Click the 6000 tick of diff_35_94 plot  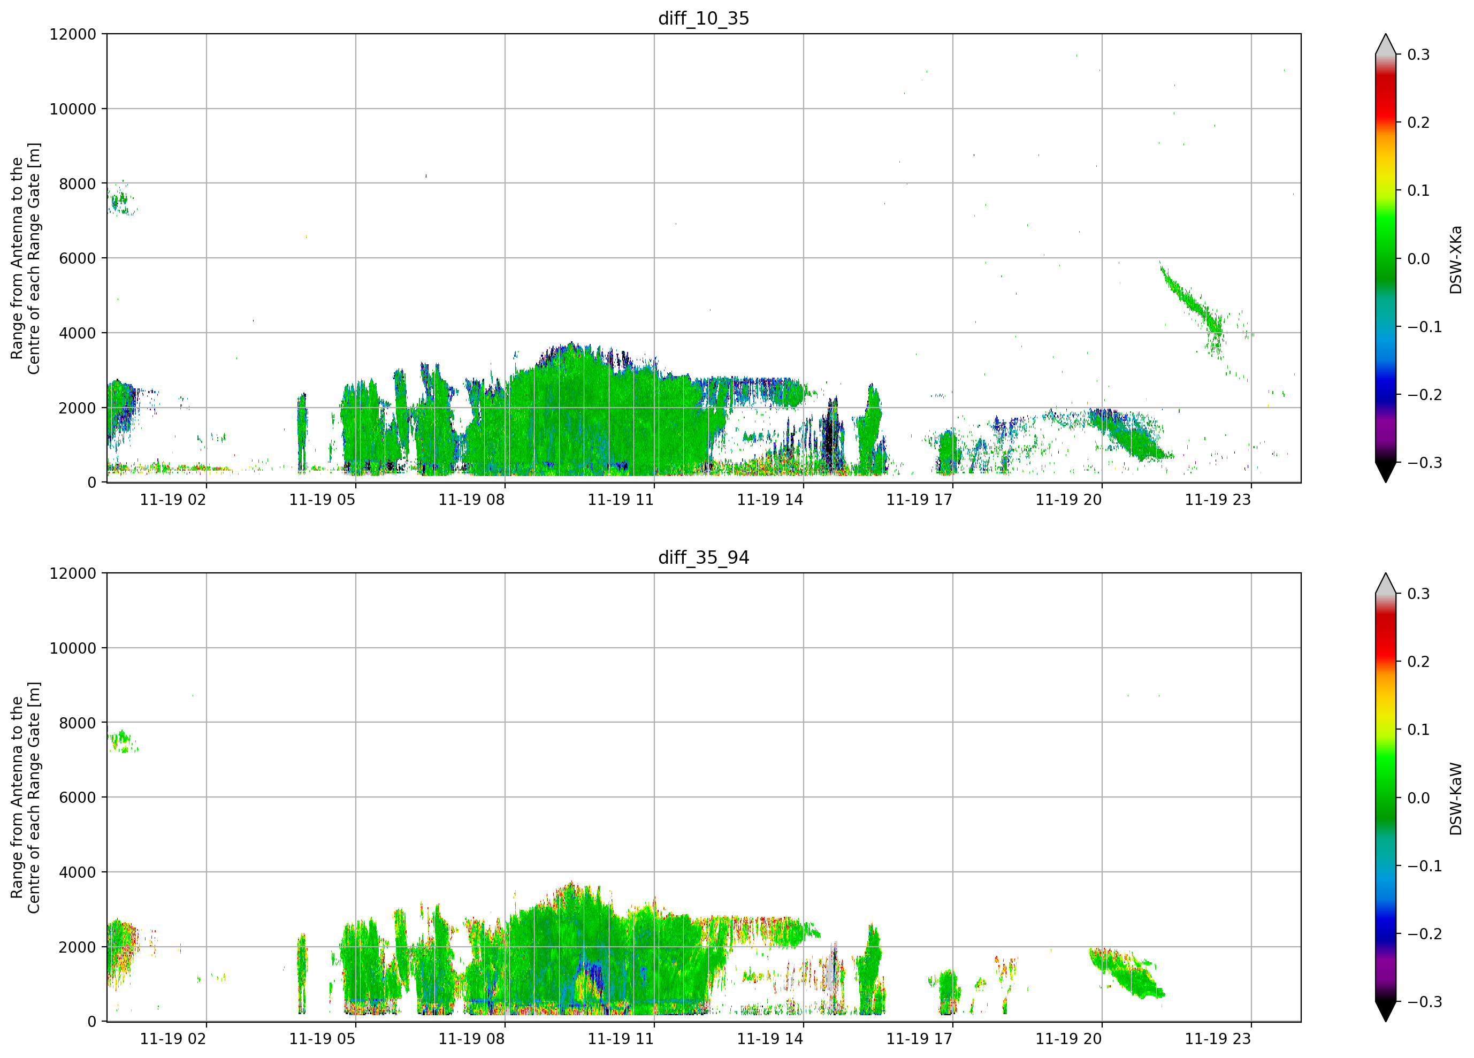78,798
